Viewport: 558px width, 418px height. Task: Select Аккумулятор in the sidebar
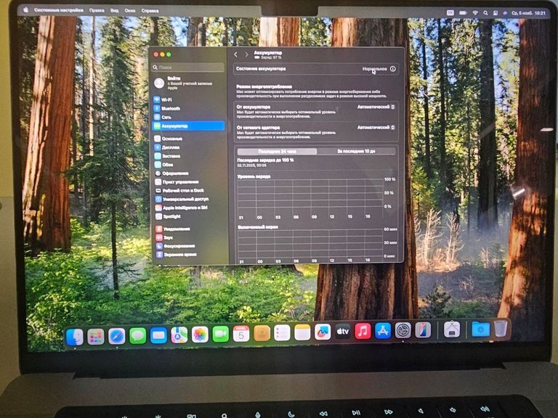[189, 126]
